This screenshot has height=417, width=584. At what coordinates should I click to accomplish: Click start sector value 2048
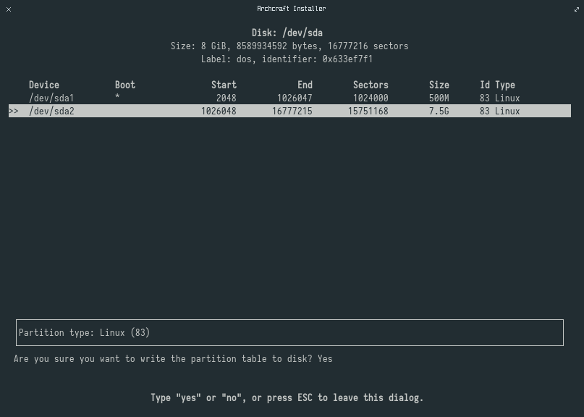(226, 98)
